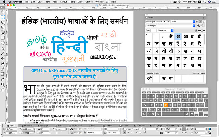Click zoom-out magnifier in Glyphs panel
This screenshot has width=219, height=137.
point(202,26)
